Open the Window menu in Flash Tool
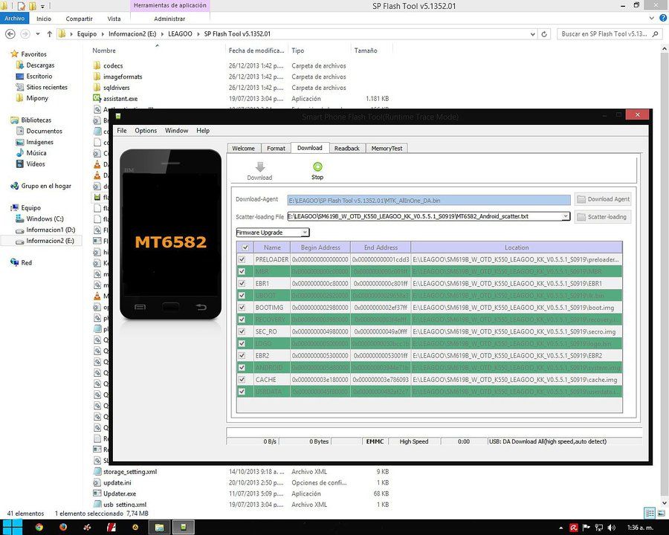 pyautogui.click(x=177, y=131)
